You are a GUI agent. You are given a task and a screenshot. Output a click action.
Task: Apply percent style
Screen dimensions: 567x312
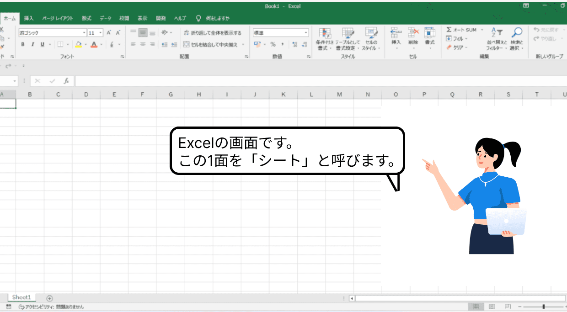[x=273, y=44]
